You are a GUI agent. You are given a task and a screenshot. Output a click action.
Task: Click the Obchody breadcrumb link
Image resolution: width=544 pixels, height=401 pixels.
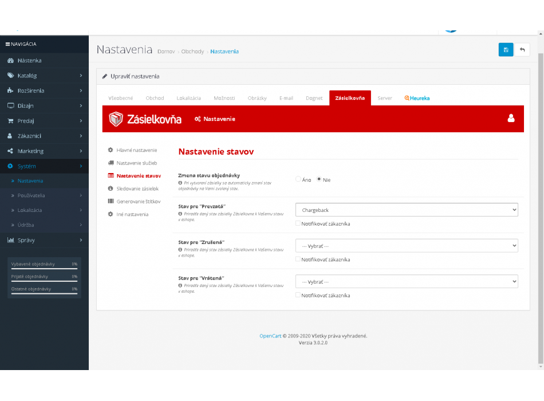point(192,52)
